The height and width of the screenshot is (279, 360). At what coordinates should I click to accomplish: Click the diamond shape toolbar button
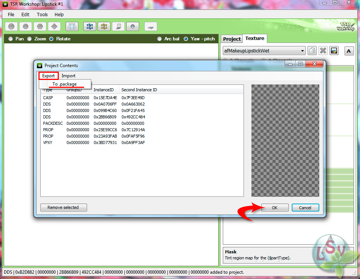[54, 26]
